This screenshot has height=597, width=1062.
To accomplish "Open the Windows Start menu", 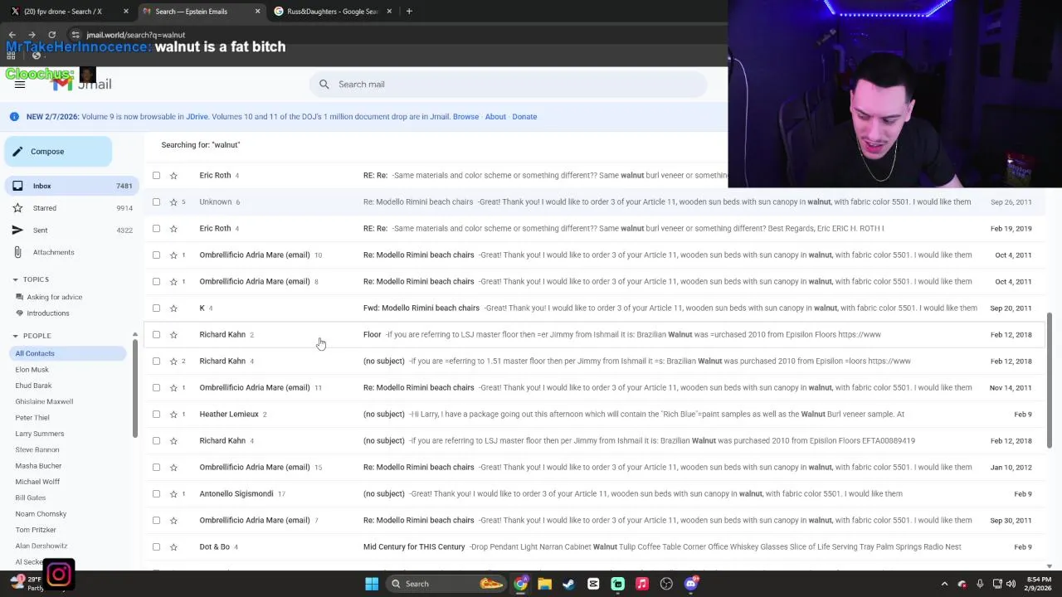I will pos(372,584).
